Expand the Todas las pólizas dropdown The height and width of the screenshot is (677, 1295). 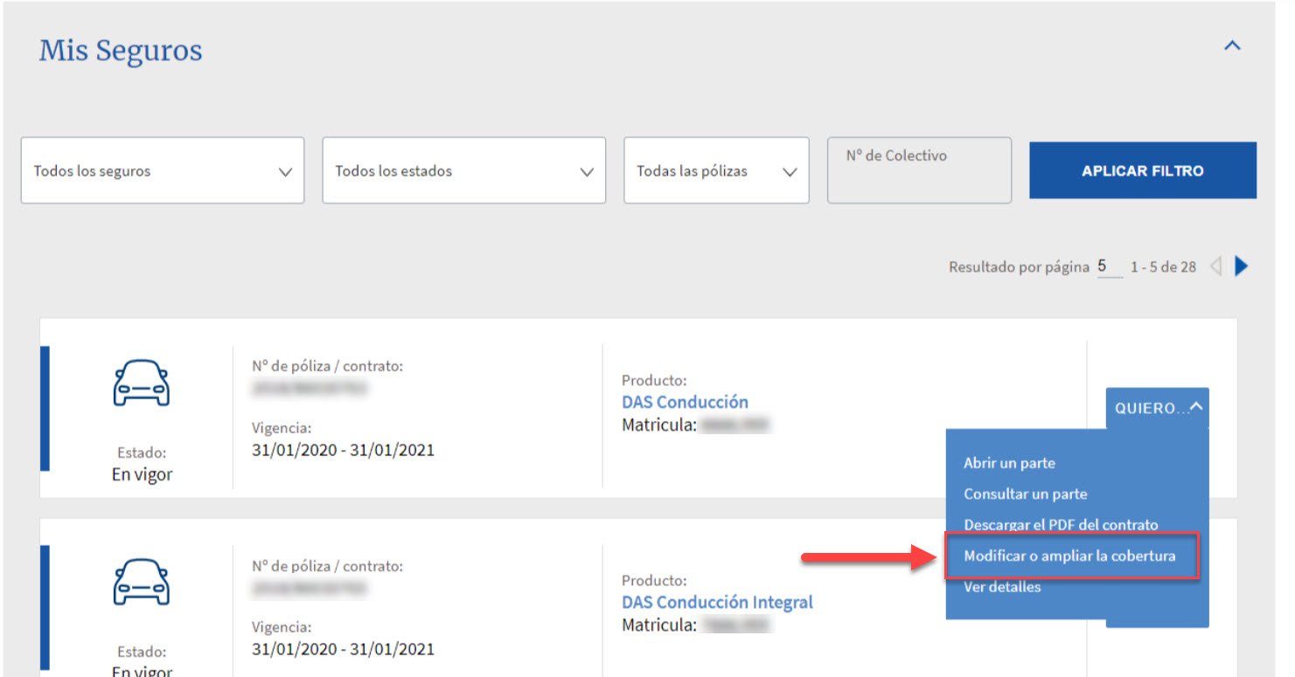715,171
